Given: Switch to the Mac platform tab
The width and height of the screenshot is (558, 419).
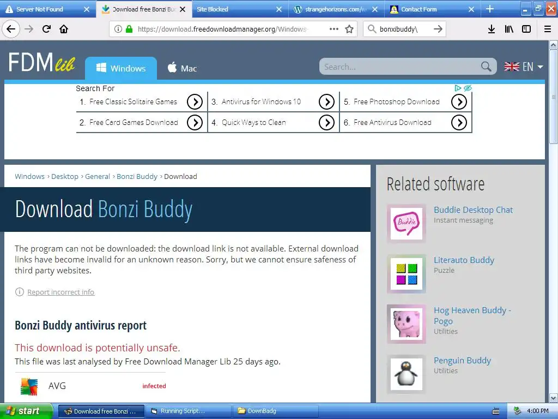Looking at the screenshot, I should [x=182, y=68].
